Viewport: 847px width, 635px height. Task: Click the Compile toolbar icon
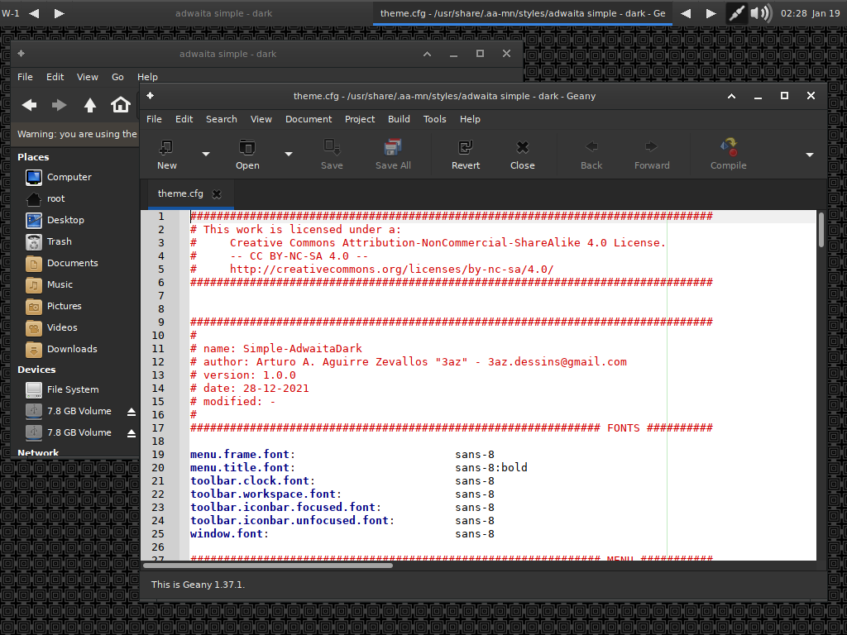point(729,147)
